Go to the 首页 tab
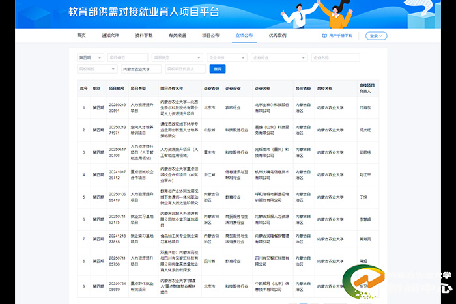This screenshot has height=304, width=456. click(x=81, y=36)
